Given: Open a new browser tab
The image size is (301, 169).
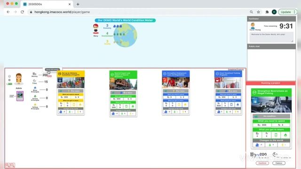Looking at the screenshot, I should pos(78,4).
